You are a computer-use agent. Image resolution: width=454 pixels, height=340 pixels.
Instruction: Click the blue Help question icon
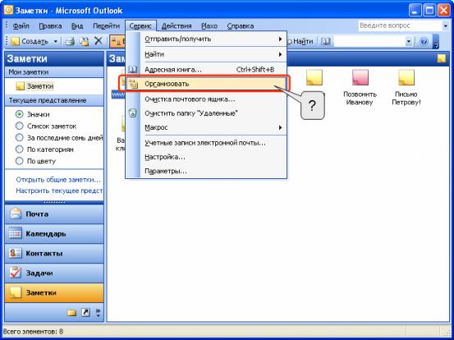coord(424,41)
